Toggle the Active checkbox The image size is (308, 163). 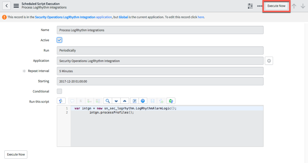[59, 40]
